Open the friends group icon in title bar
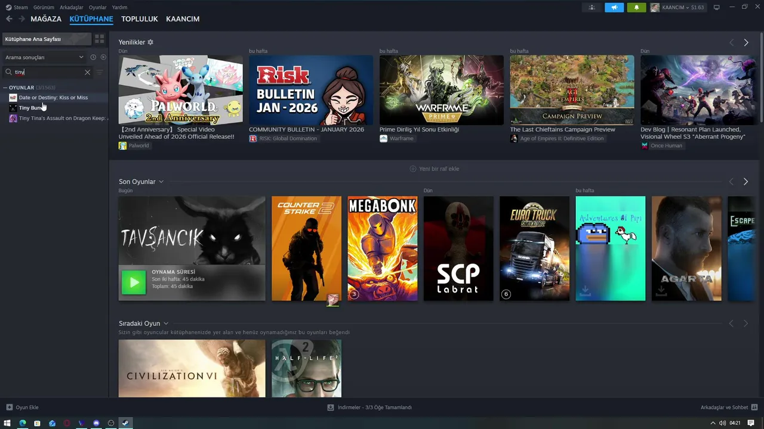 592,7
